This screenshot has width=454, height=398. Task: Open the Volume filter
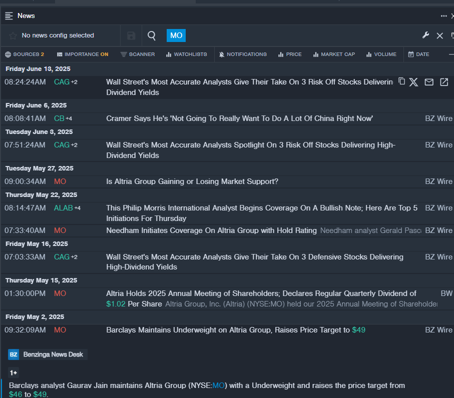(x=381, y=54)
